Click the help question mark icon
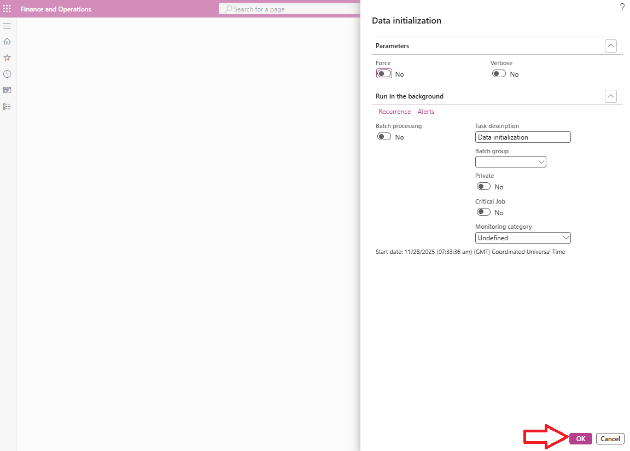 622,7
